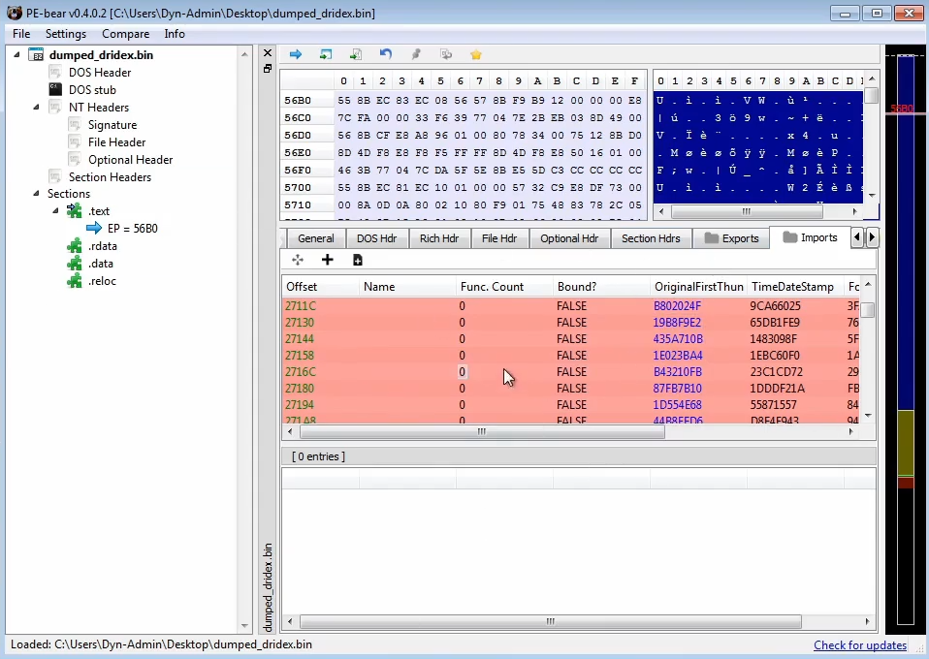929x659 pixels.
Task: Click the yellow star icon in the hex toolbar
Action: 475,54
